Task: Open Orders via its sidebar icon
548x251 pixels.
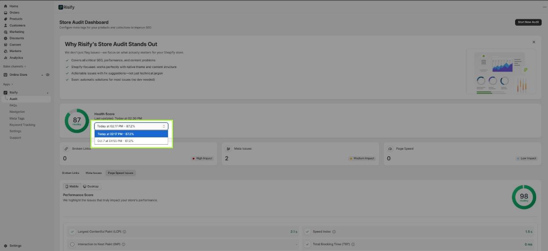Action: [5, 12]
